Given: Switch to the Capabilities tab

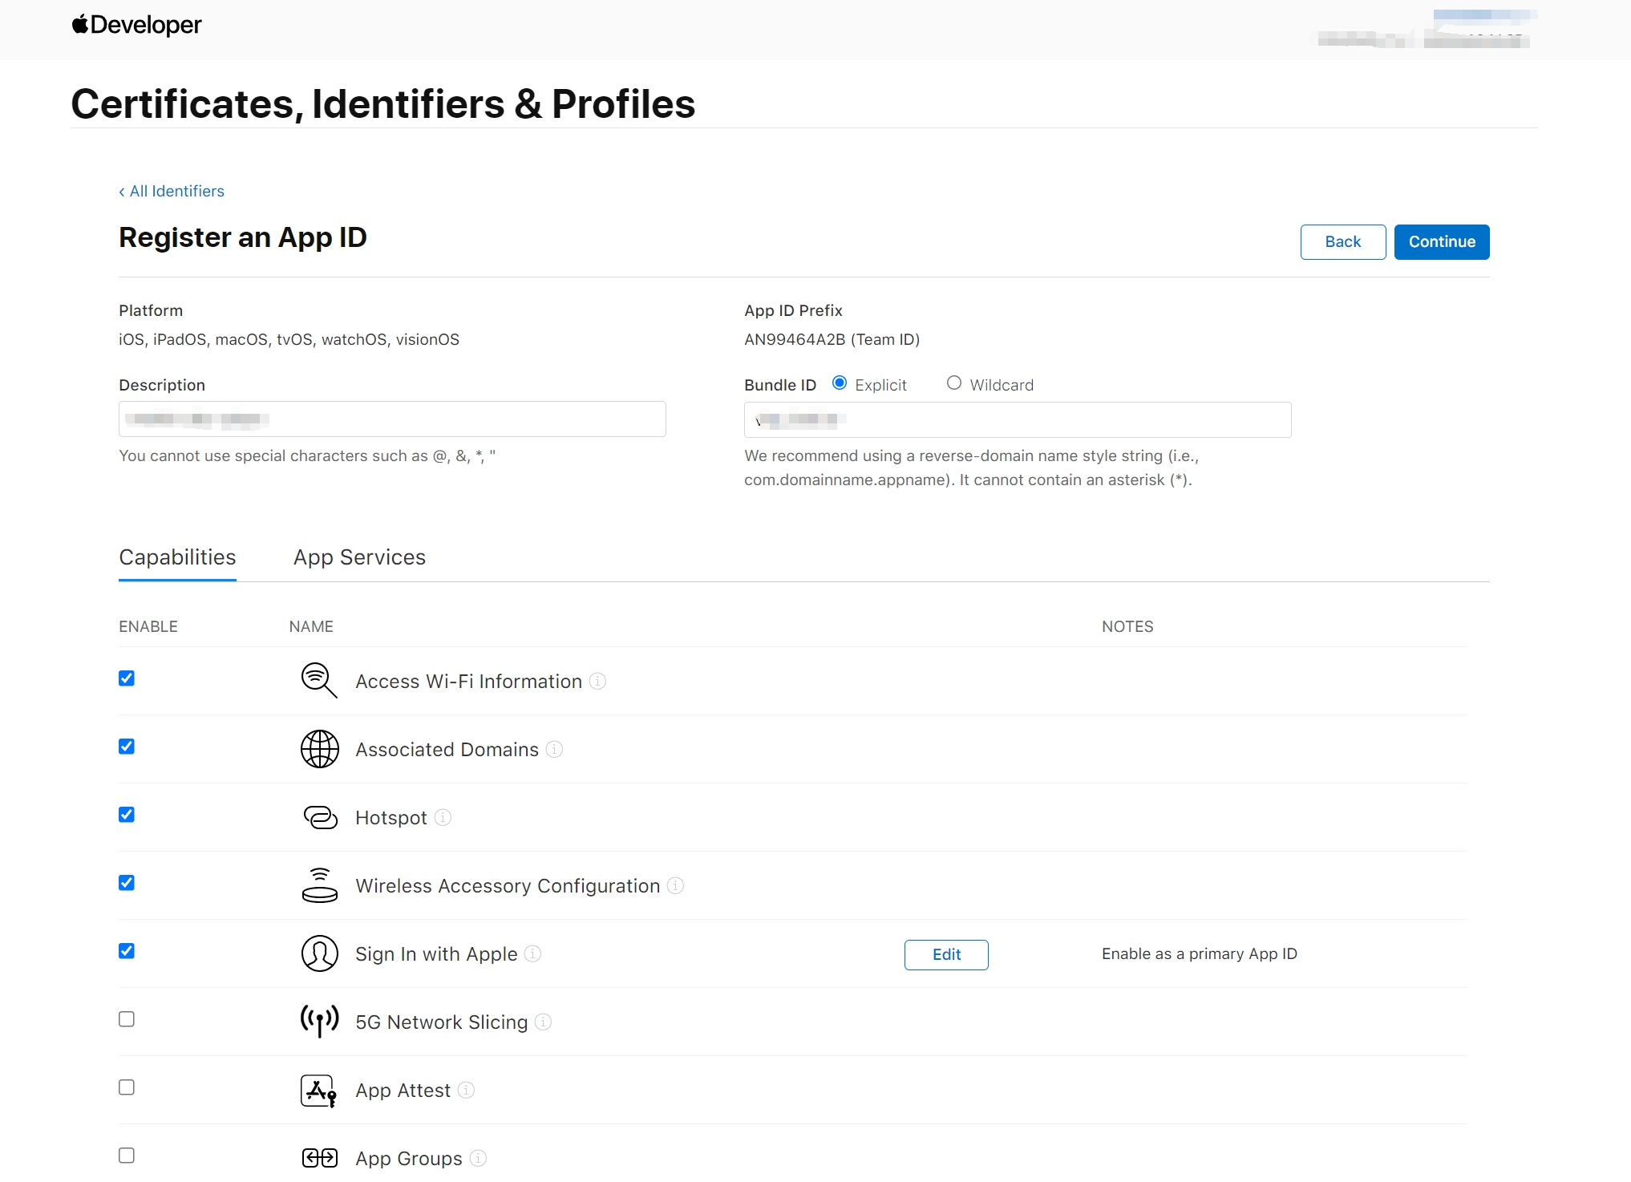Looking at the screenshot, I should click(177, 557).
